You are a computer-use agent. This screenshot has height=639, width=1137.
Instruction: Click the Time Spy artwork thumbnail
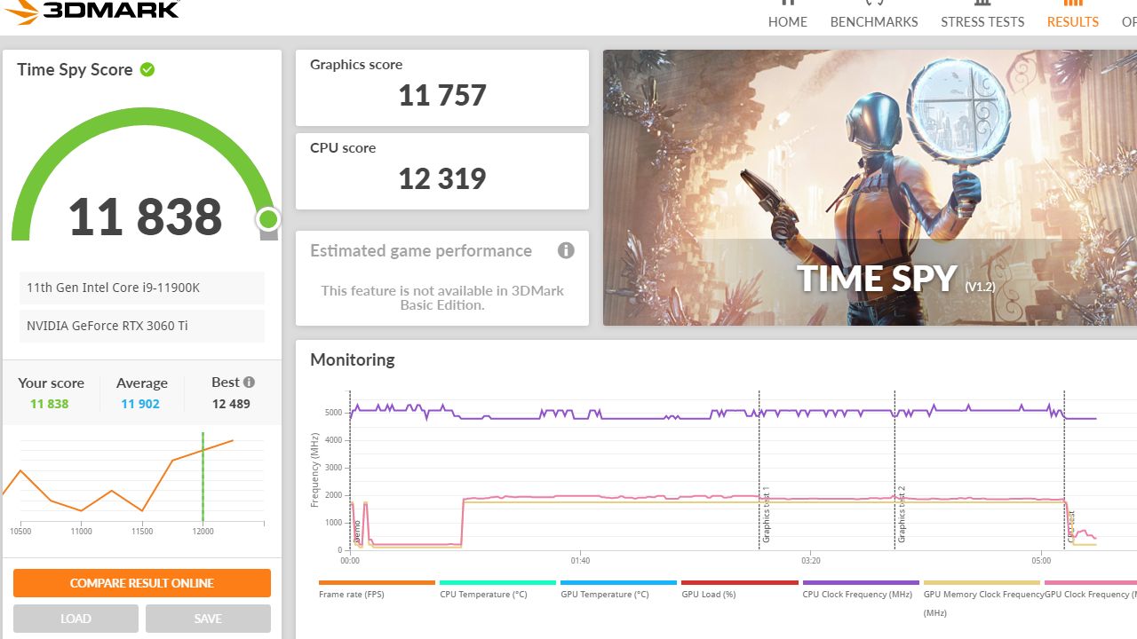click(x=870, y=187)
